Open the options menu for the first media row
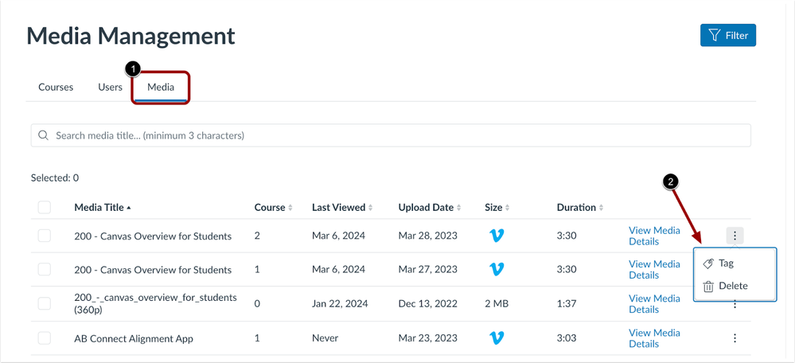This screenshot has width=795, height=363. 735,236
